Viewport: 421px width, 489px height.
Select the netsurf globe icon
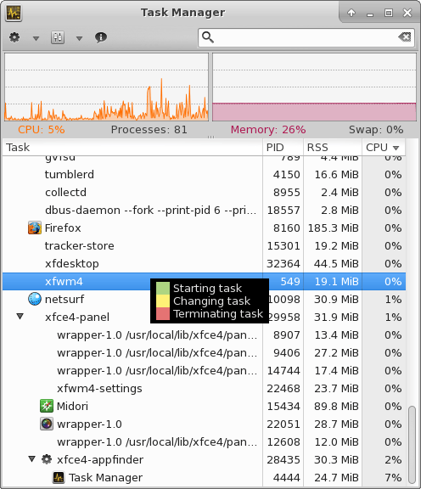point(34,299)
